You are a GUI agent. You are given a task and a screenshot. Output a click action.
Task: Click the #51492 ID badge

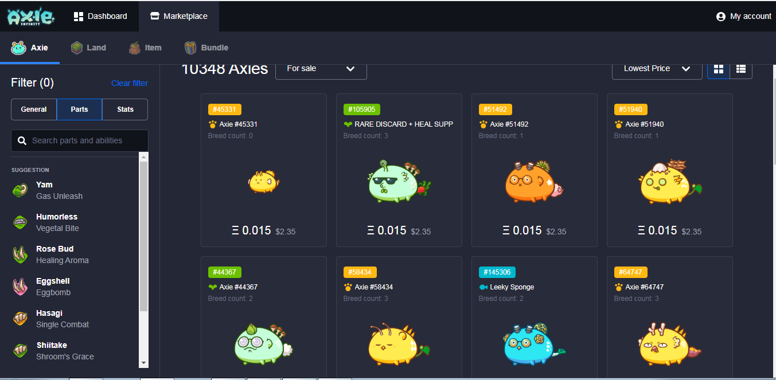(496, 109)
